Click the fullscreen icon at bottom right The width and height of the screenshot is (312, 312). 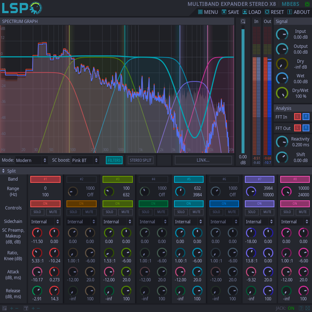308,308
